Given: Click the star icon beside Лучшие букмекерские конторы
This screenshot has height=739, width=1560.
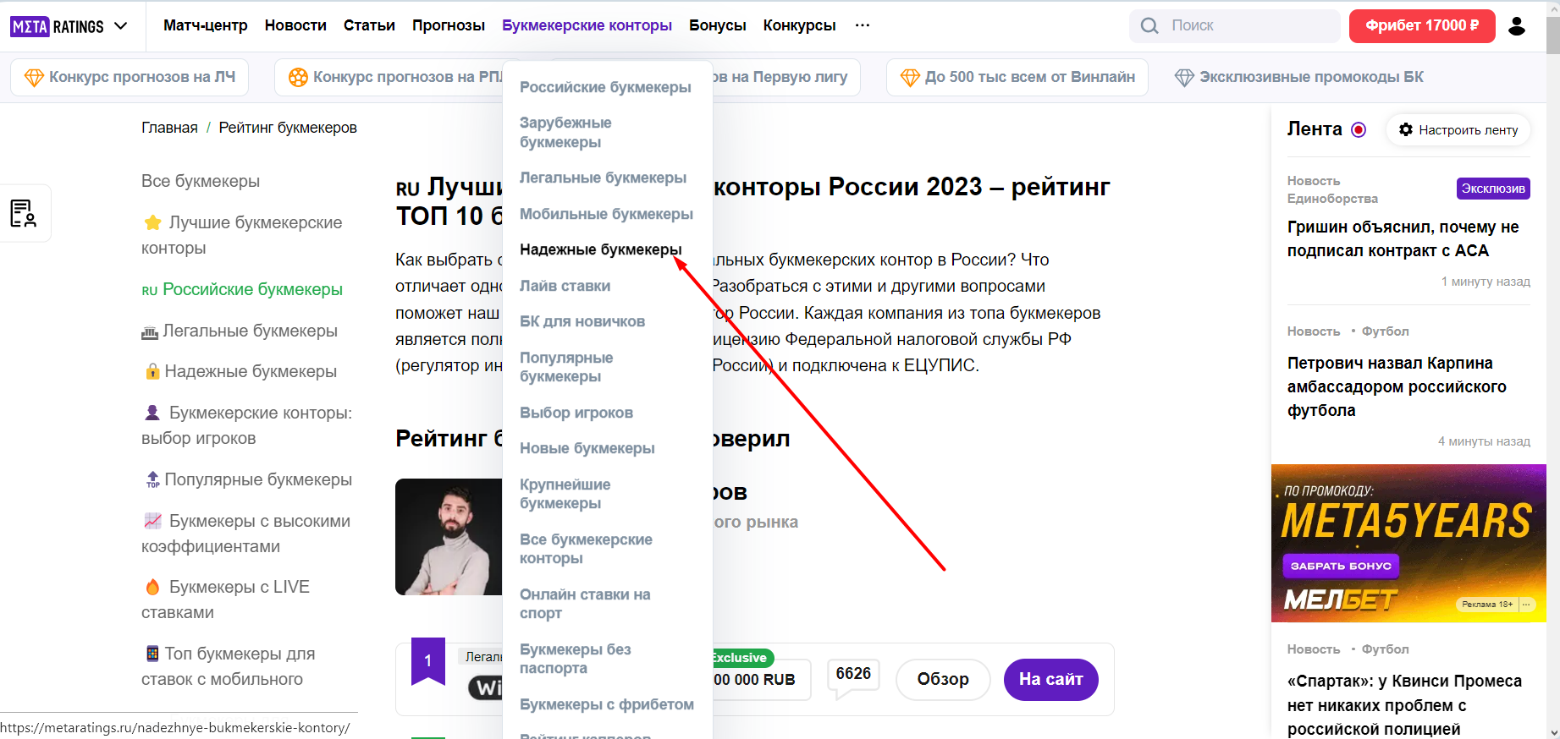Looking at the screenshot, I should pyautogui.click(x=152, y=222).
